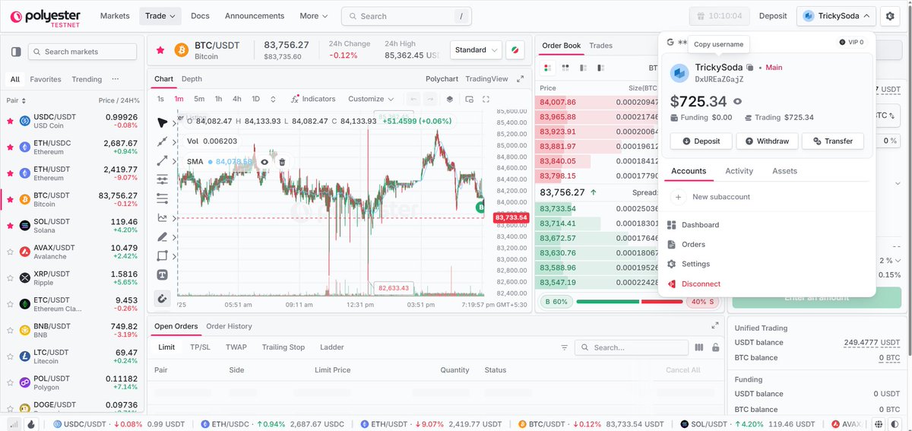The image size is (912, 431).
Task: Click the lock icon in orders panel
Action: (x=716, y=347)
